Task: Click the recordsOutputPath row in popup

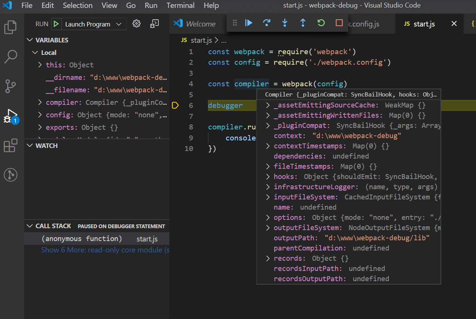Action: (x=349, y=279)
